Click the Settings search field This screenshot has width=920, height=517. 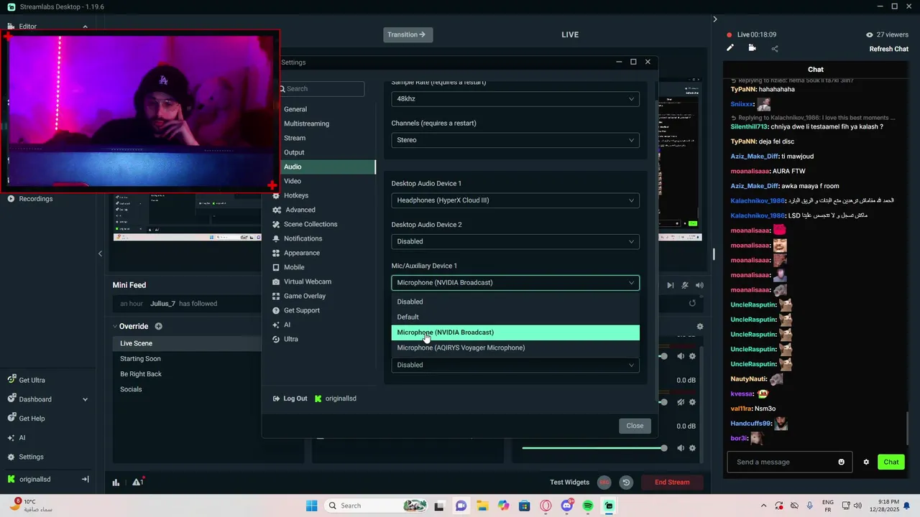point(322,89)
